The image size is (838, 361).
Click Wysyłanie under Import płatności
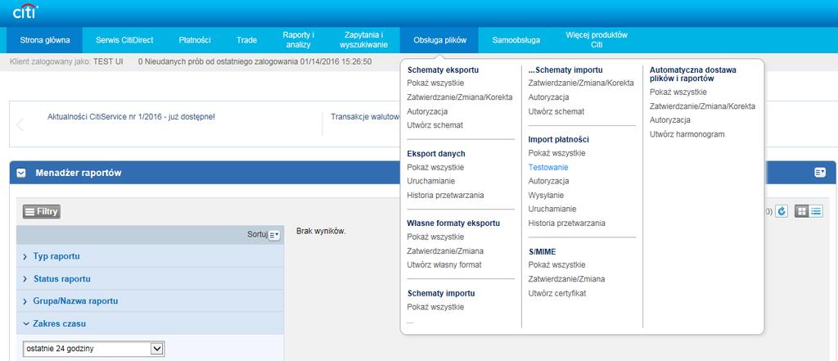[546, 195]
